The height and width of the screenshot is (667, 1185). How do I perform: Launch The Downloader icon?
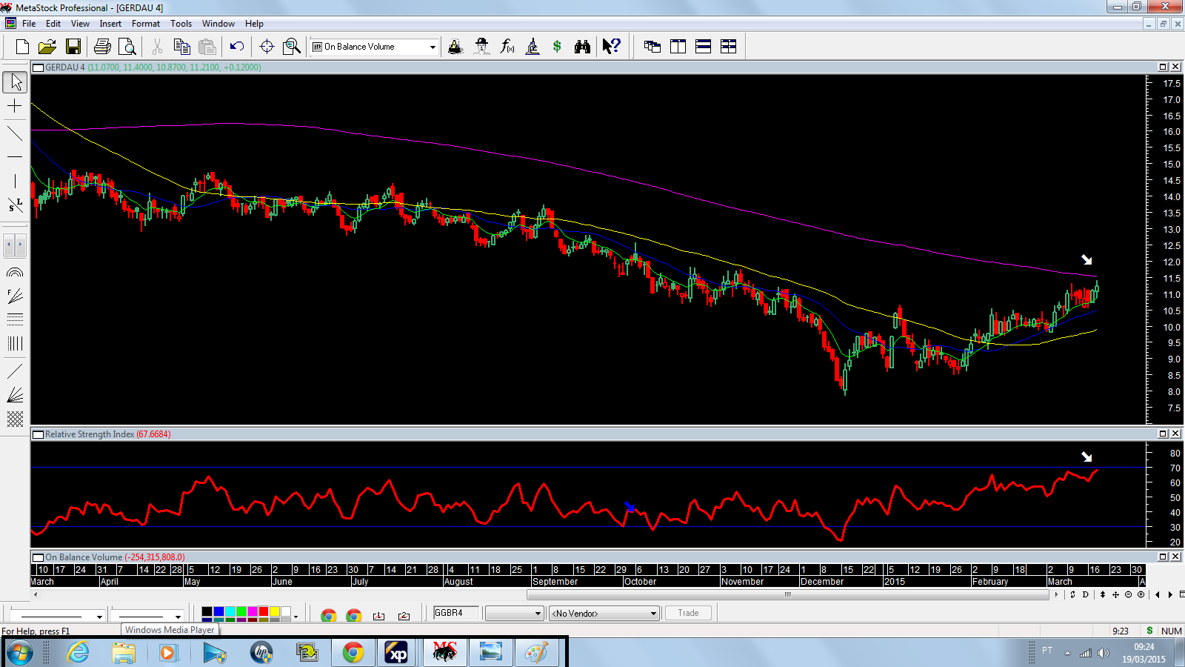coord(455,47)
